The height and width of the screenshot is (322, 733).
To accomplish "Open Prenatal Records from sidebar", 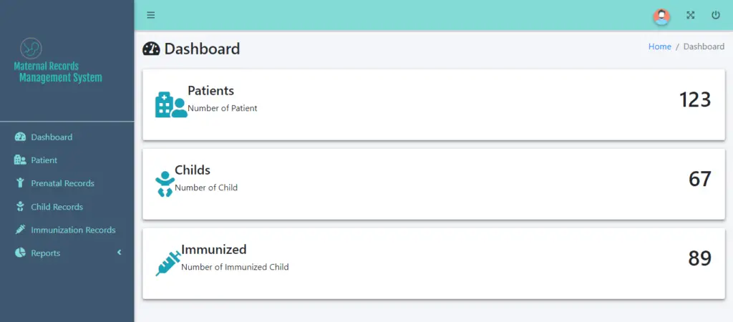I will [x=62, y=183].
